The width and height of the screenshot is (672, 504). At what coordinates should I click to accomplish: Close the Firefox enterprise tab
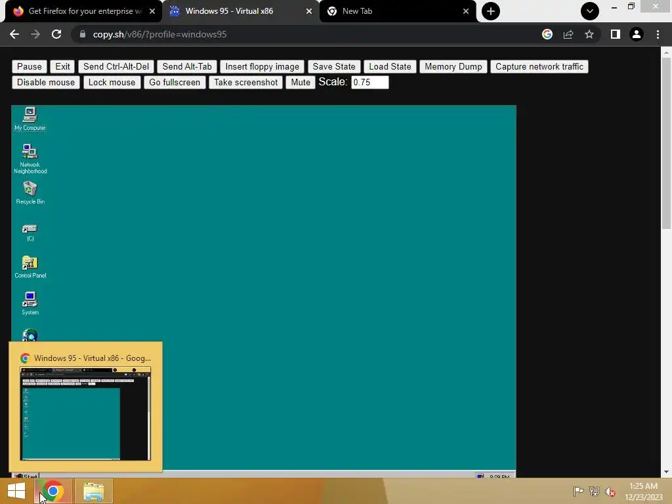[x=152, y=11]
